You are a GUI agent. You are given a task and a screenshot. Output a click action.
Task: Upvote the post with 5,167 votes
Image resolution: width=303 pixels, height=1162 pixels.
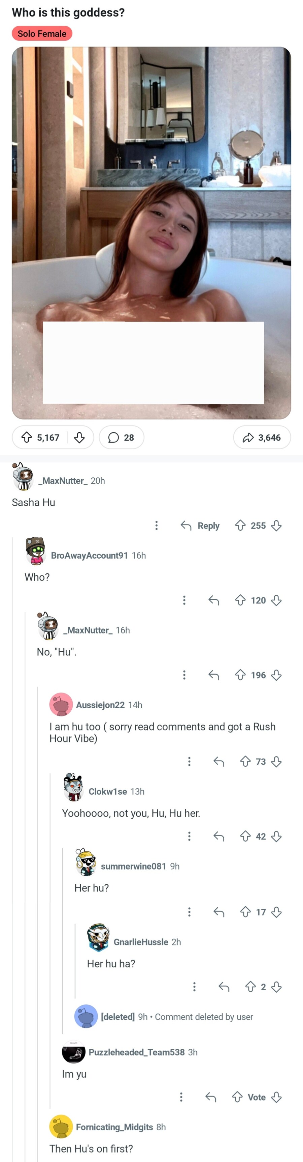[x=27, y=437]
